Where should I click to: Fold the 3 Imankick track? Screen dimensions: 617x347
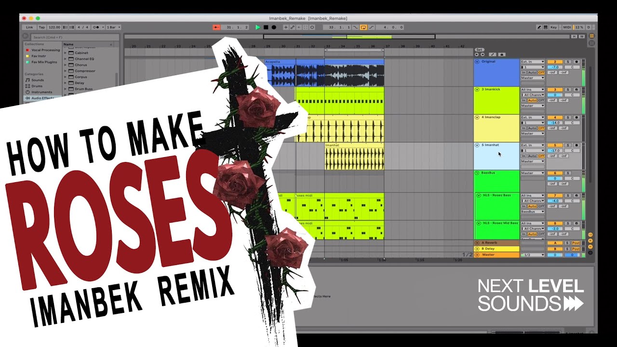(477, 90)
